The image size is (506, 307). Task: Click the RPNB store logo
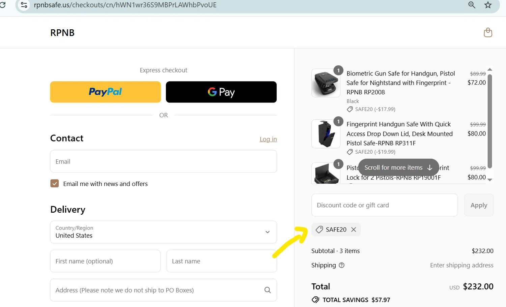click(x=62, y=33)
